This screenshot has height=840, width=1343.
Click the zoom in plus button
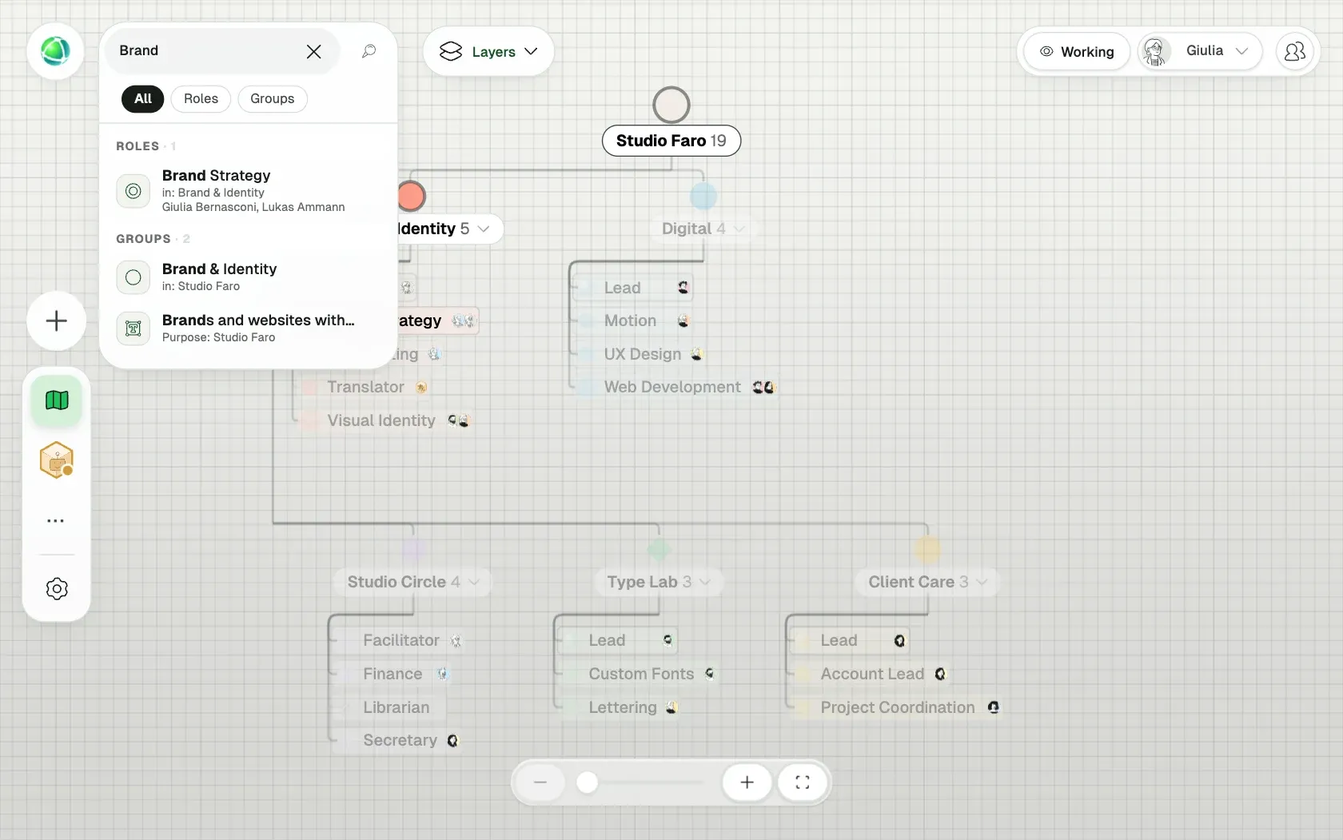pyautogui.click(x=747, y=782)
